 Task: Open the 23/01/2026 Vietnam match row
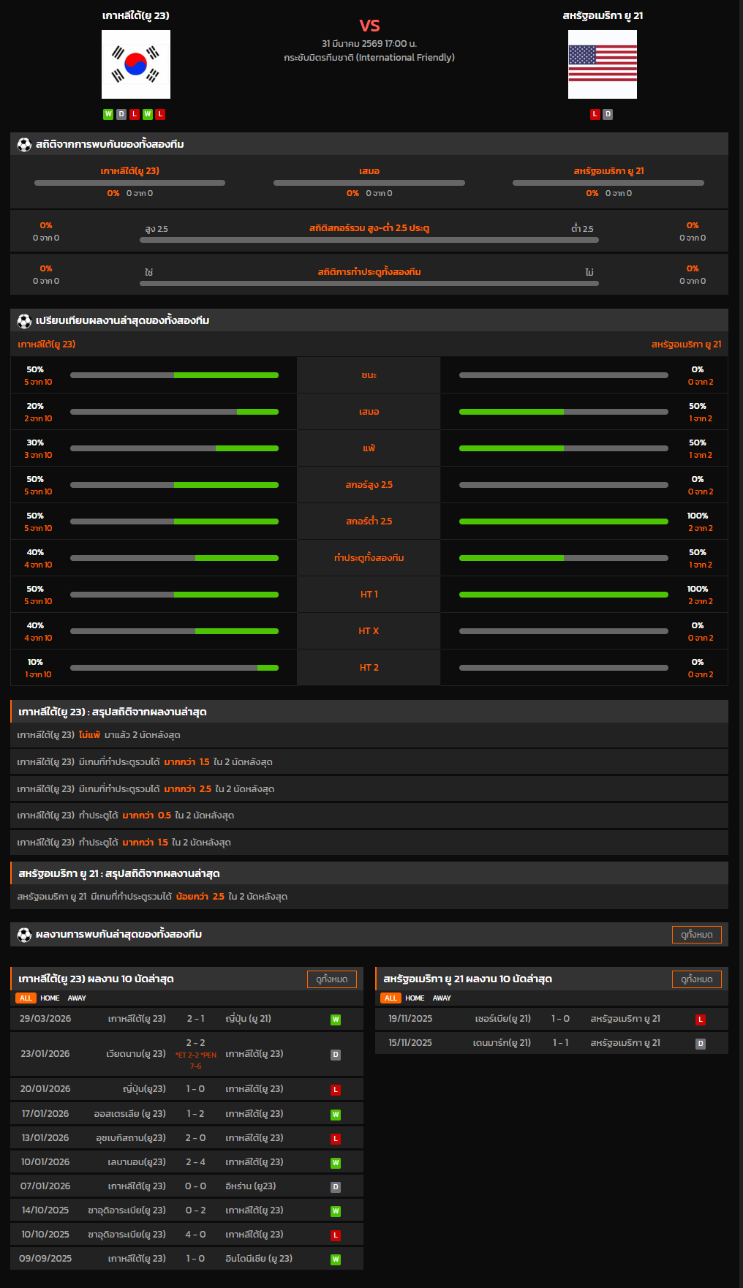click(186, 1054)
